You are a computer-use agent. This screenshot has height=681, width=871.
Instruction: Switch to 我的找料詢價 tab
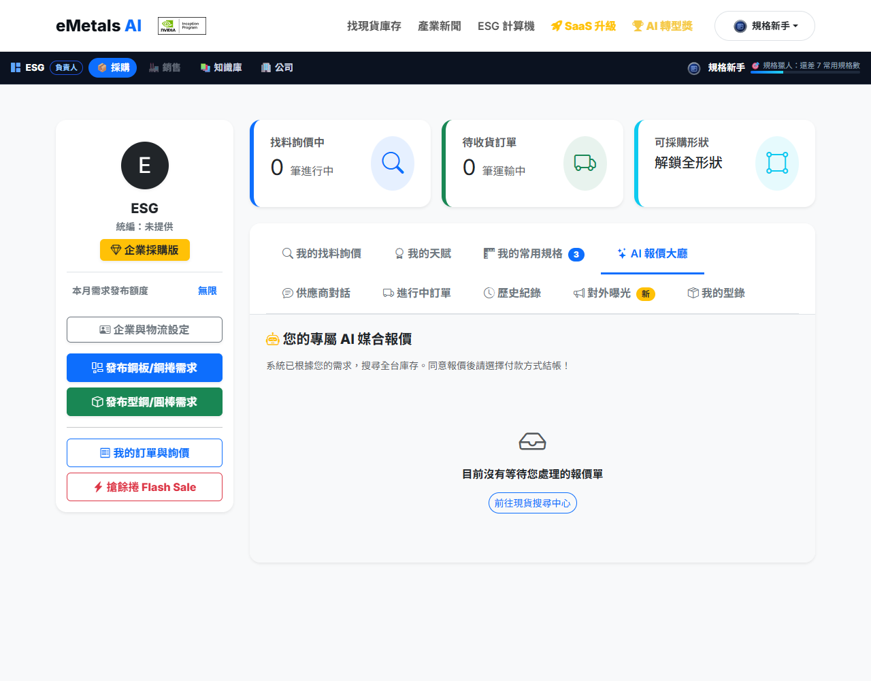(x=322, y=253)
